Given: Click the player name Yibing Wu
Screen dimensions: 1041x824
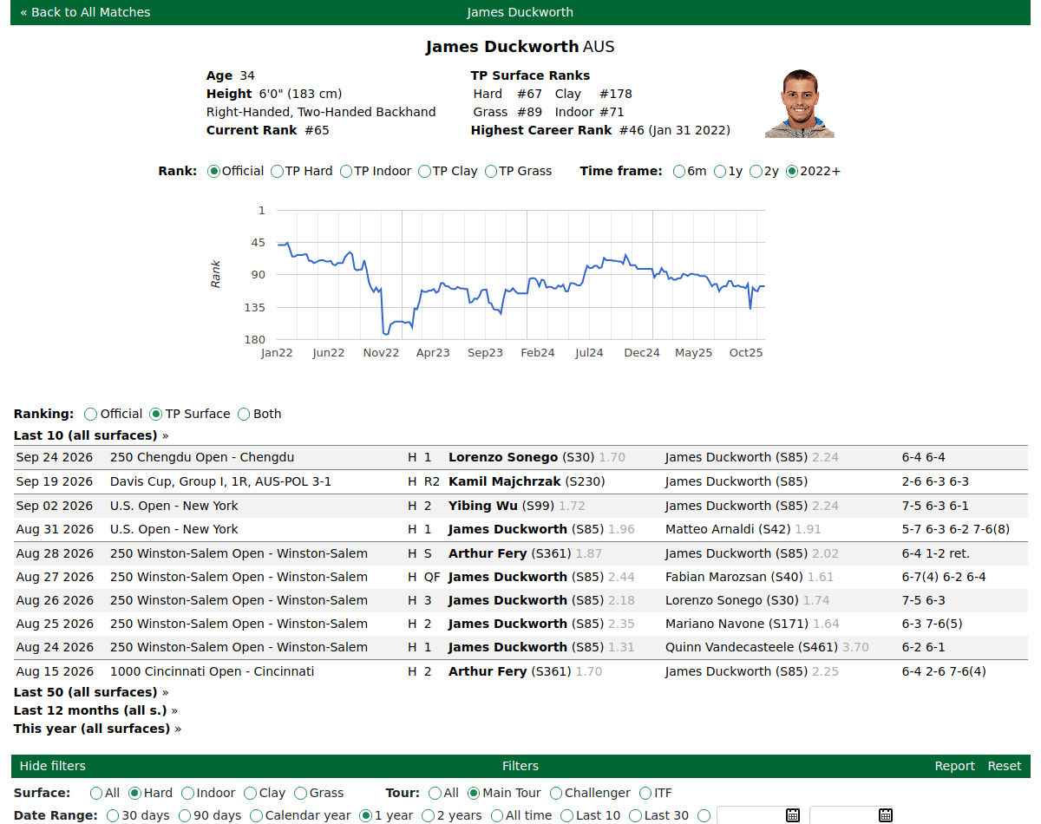Looking at the screenshot, I should click(x=483, y=506).
